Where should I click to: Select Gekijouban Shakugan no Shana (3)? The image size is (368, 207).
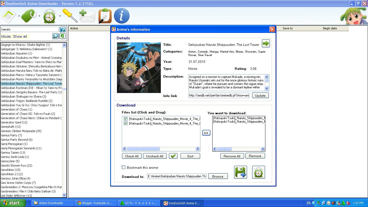coord(31,96)
